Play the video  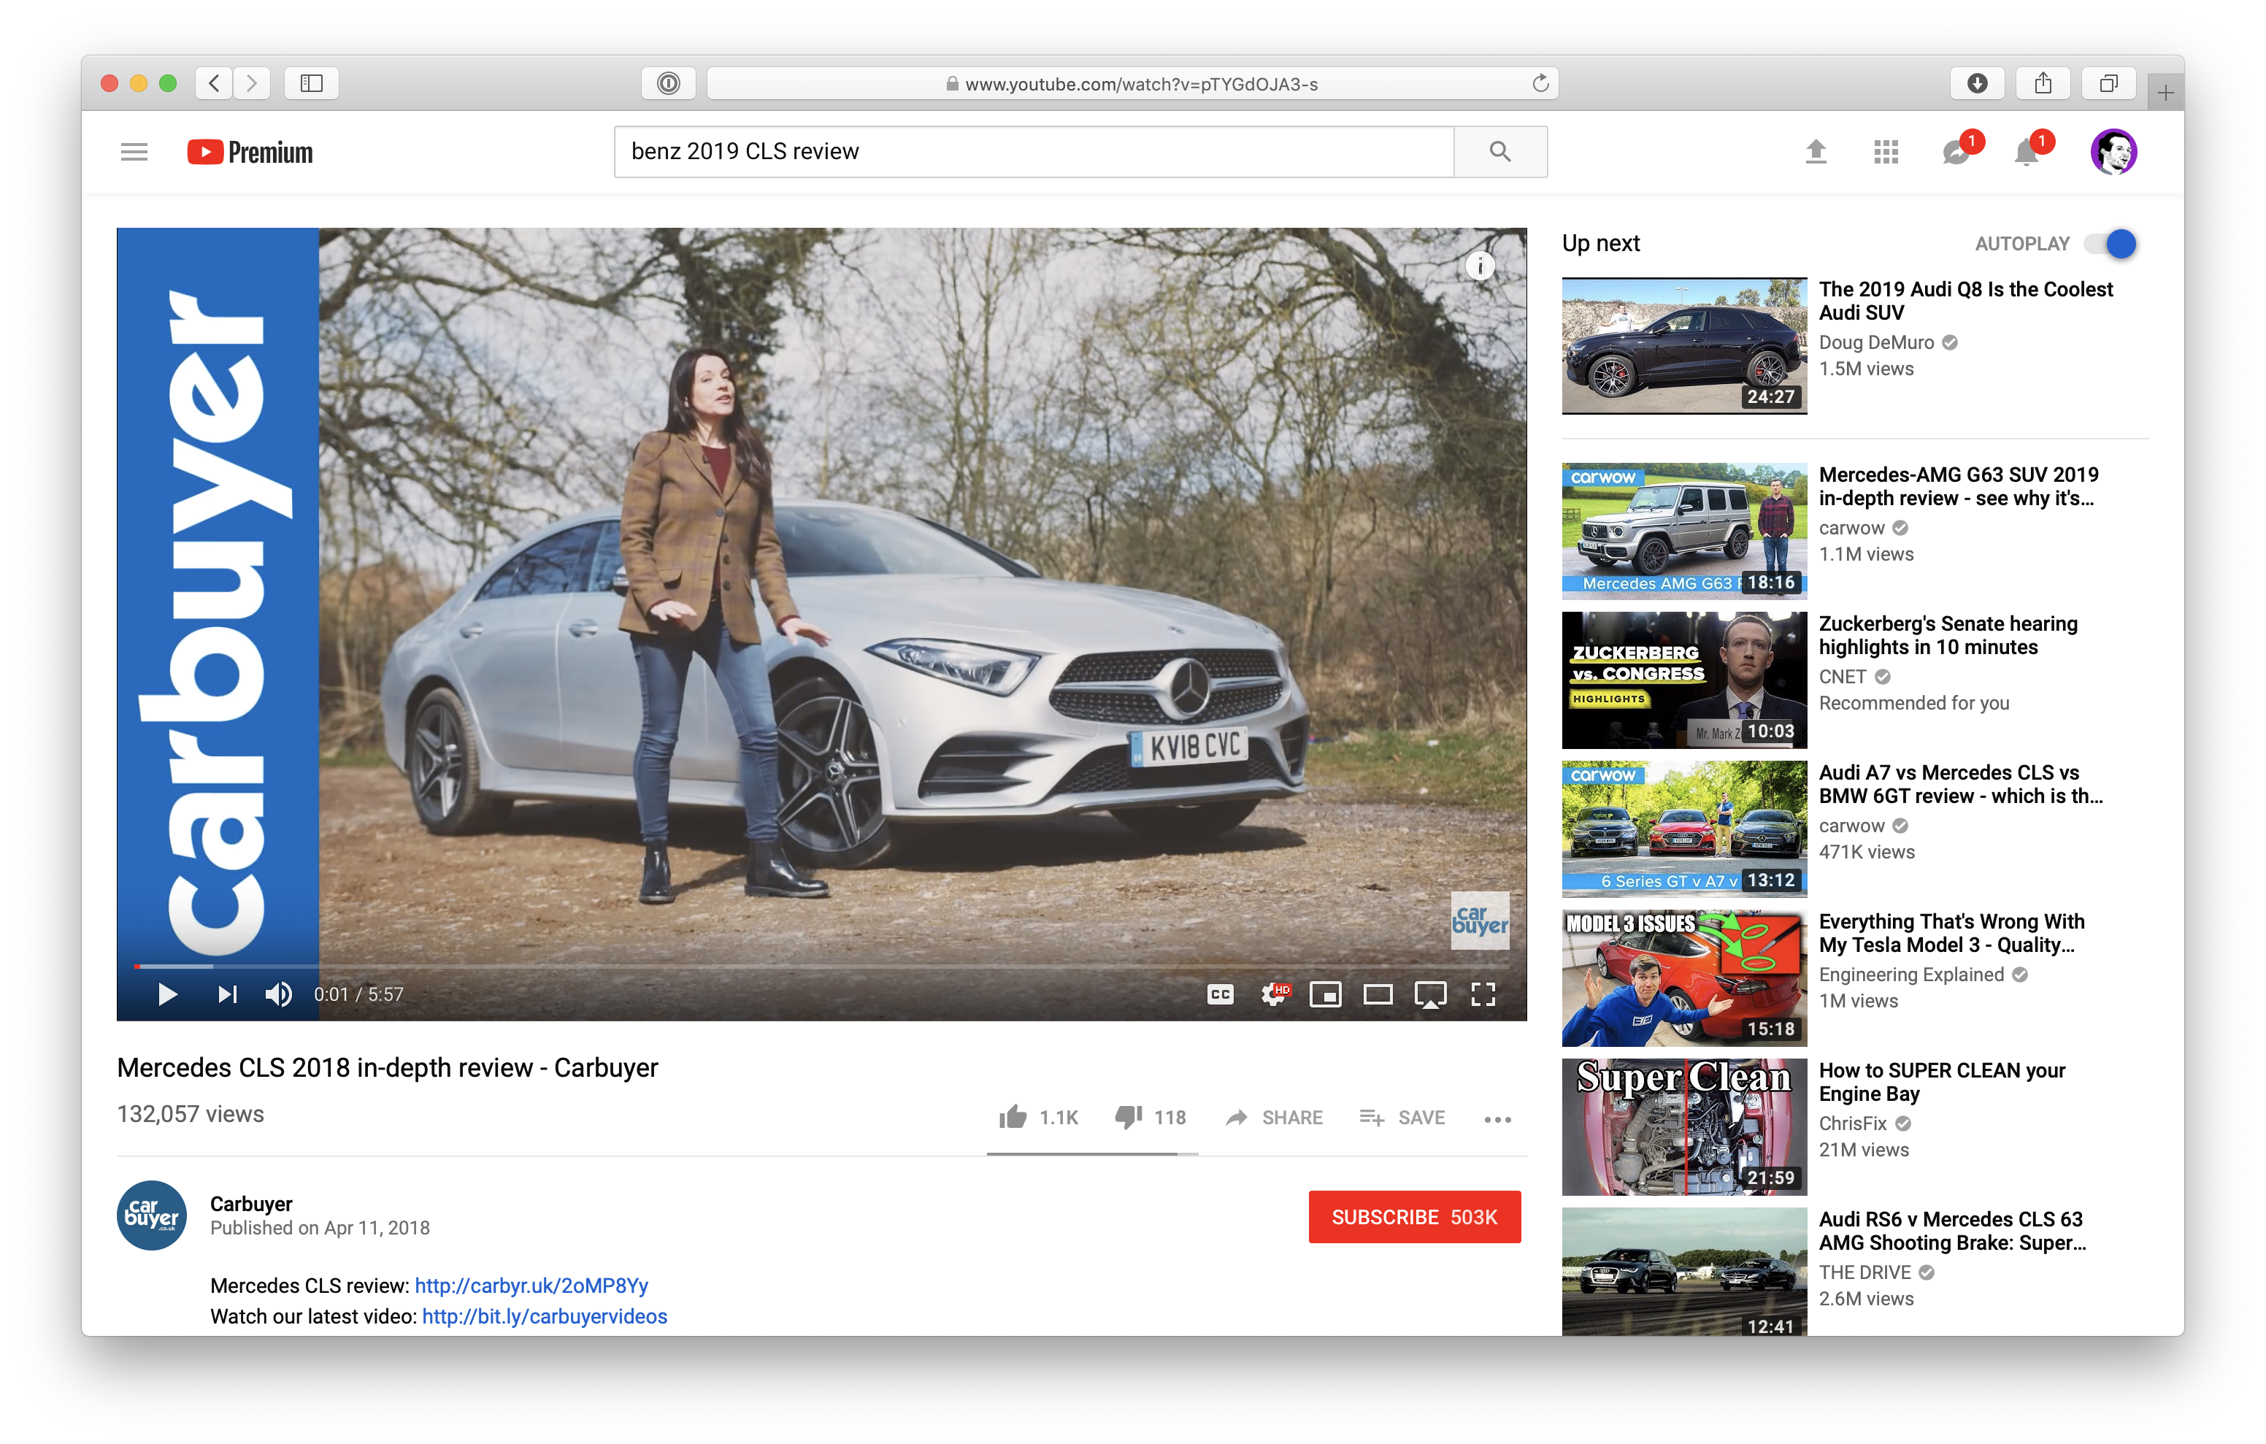coord(167,994)
